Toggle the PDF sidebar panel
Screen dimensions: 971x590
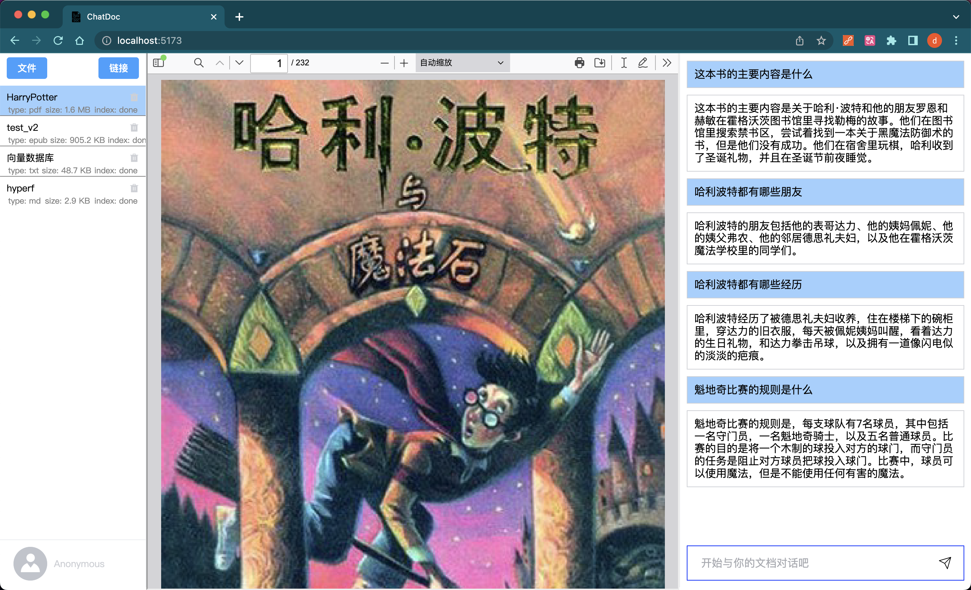pyautogui.click(x=159, y=63)
